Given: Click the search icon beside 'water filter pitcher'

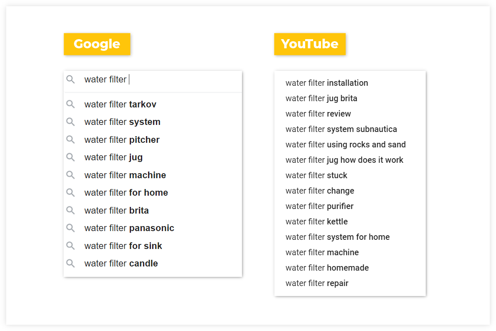Looking at the screenshot, I should tap(71, 139).
